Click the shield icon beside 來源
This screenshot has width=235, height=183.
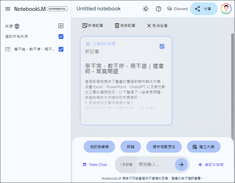click(17, 26)
